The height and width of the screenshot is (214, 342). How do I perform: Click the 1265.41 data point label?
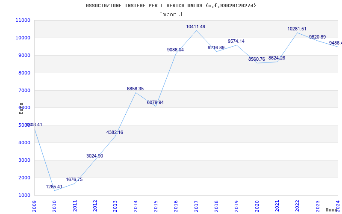pos(54,187)
